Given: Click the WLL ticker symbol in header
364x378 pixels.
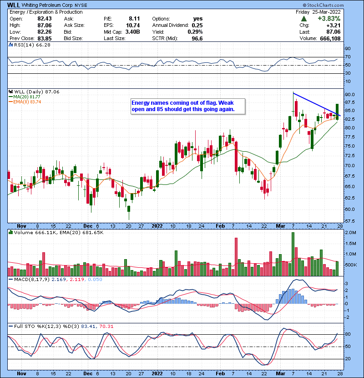Looking at the screenshot, I should (14, 5).
